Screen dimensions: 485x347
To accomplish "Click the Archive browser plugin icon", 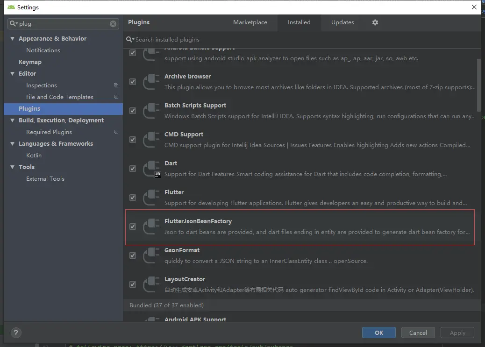I will [151, 82].
